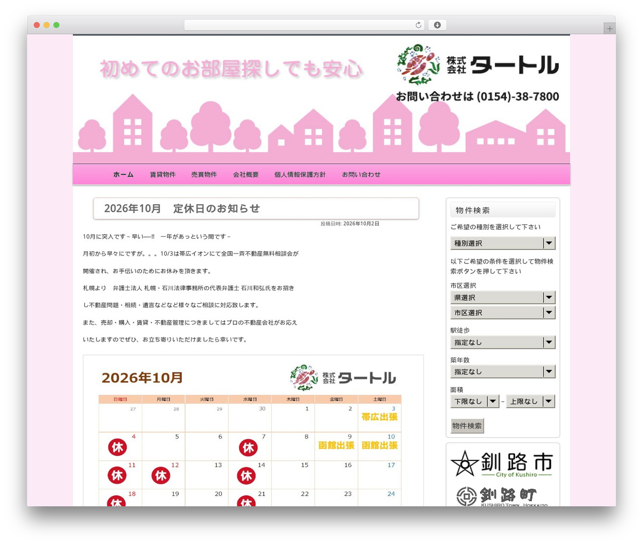
Task: Click 函館出張 on October 9
Action: tap(337, 445)
